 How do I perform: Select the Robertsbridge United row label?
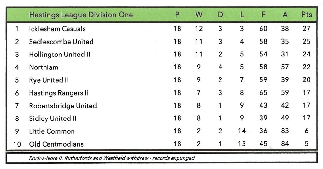pyautogui.click(x=63, y=106)
